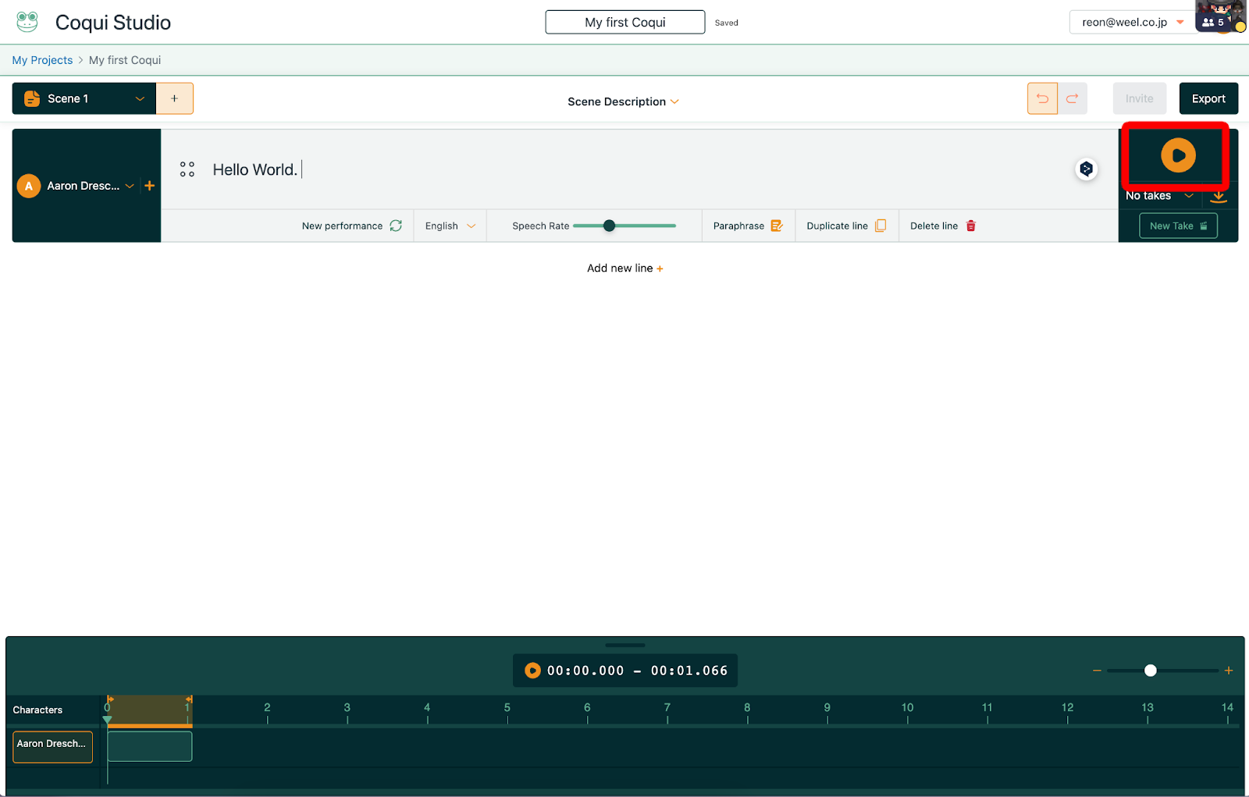Click the Scene 1 document icon

32,98
